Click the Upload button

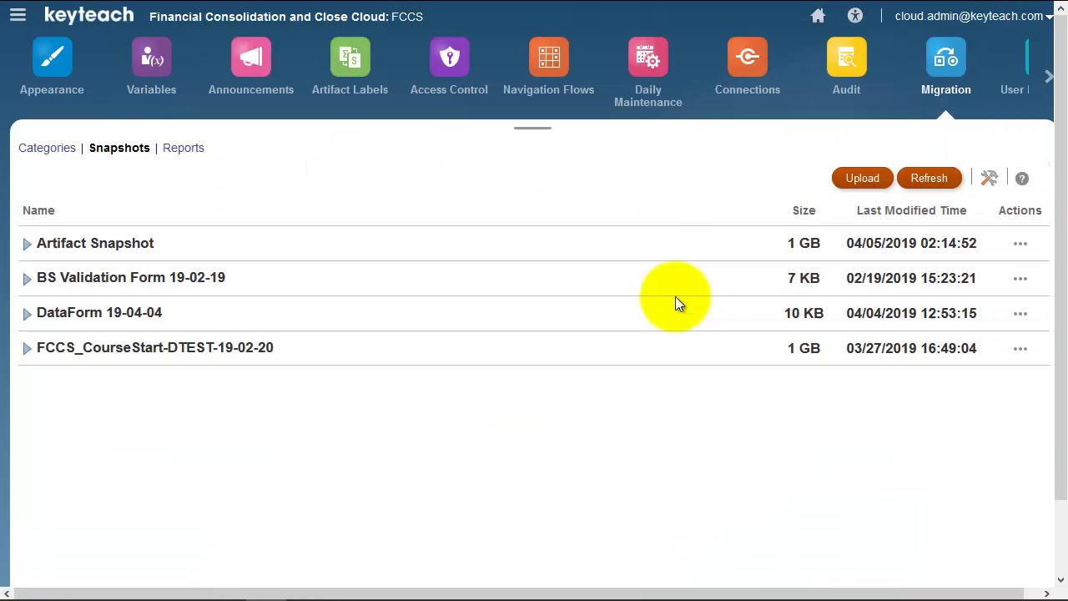pos(862,178)
